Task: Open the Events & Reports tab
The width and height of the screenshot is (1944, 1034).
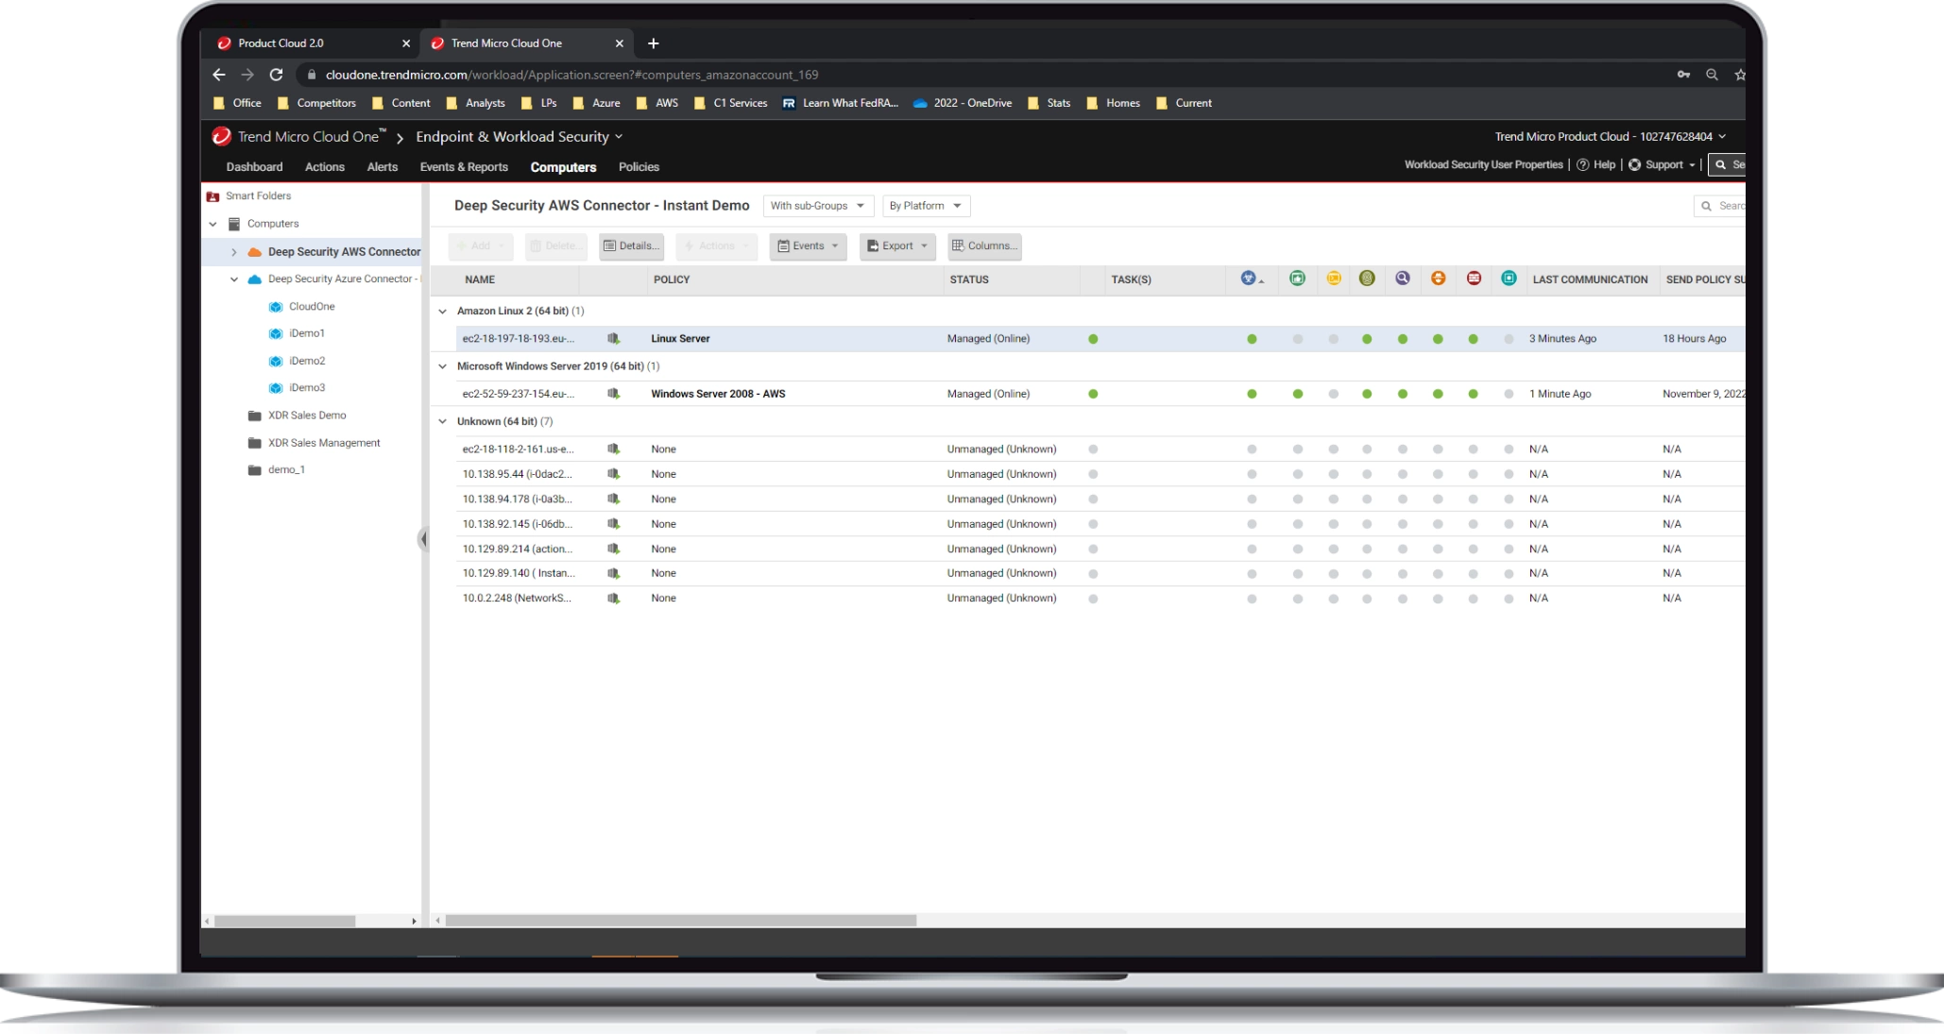Action: pyautogui.click(x=464, y=167)
